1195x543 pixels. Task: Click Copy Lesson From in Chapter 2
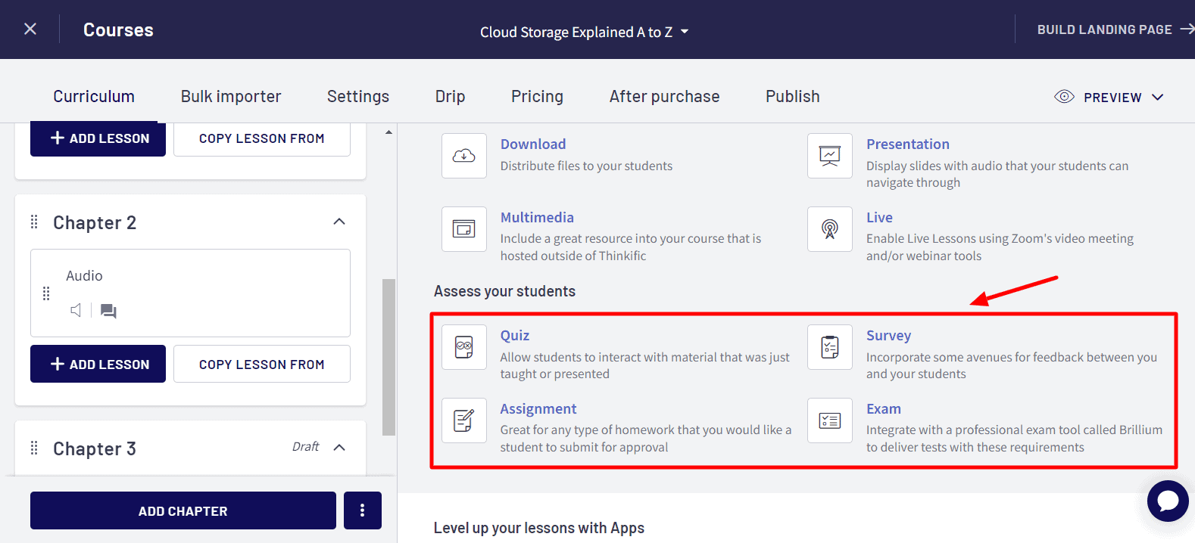pyautogui.click(x=261, y=365)
